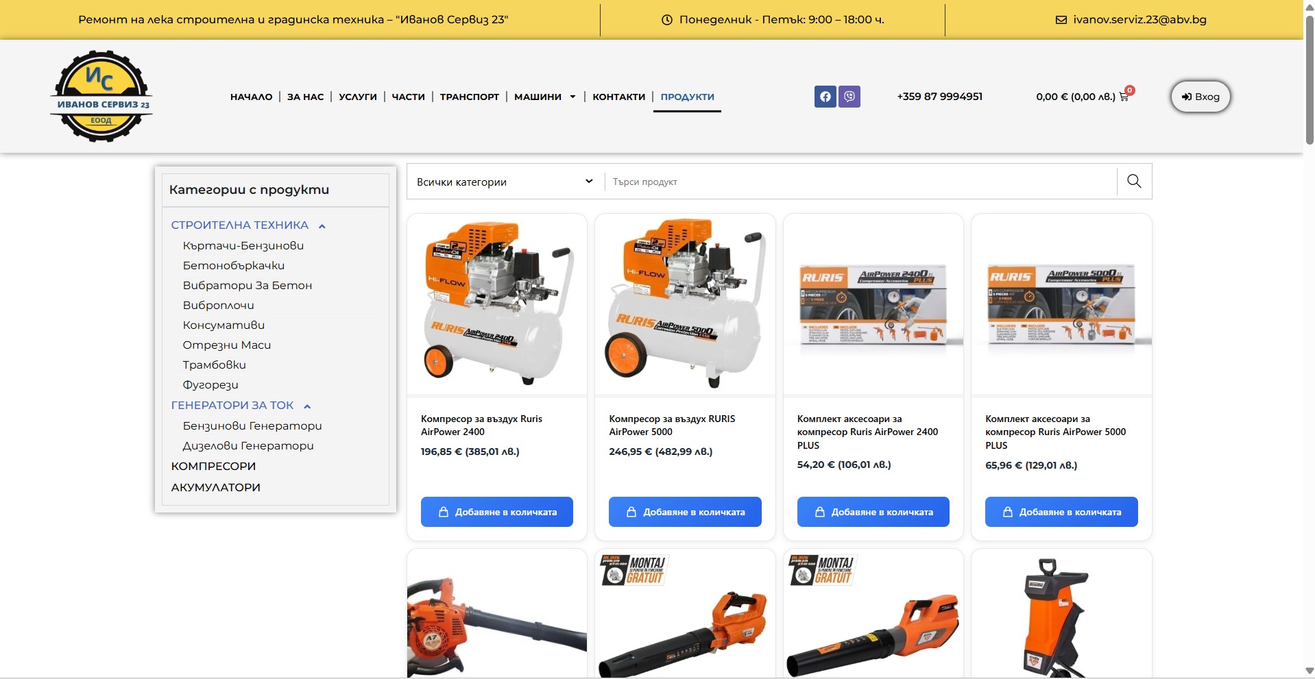The image size is (1315, 679).
Task: Add Ruris AirPower 2400 compressor to cart
Action: [x=496, y=512]
